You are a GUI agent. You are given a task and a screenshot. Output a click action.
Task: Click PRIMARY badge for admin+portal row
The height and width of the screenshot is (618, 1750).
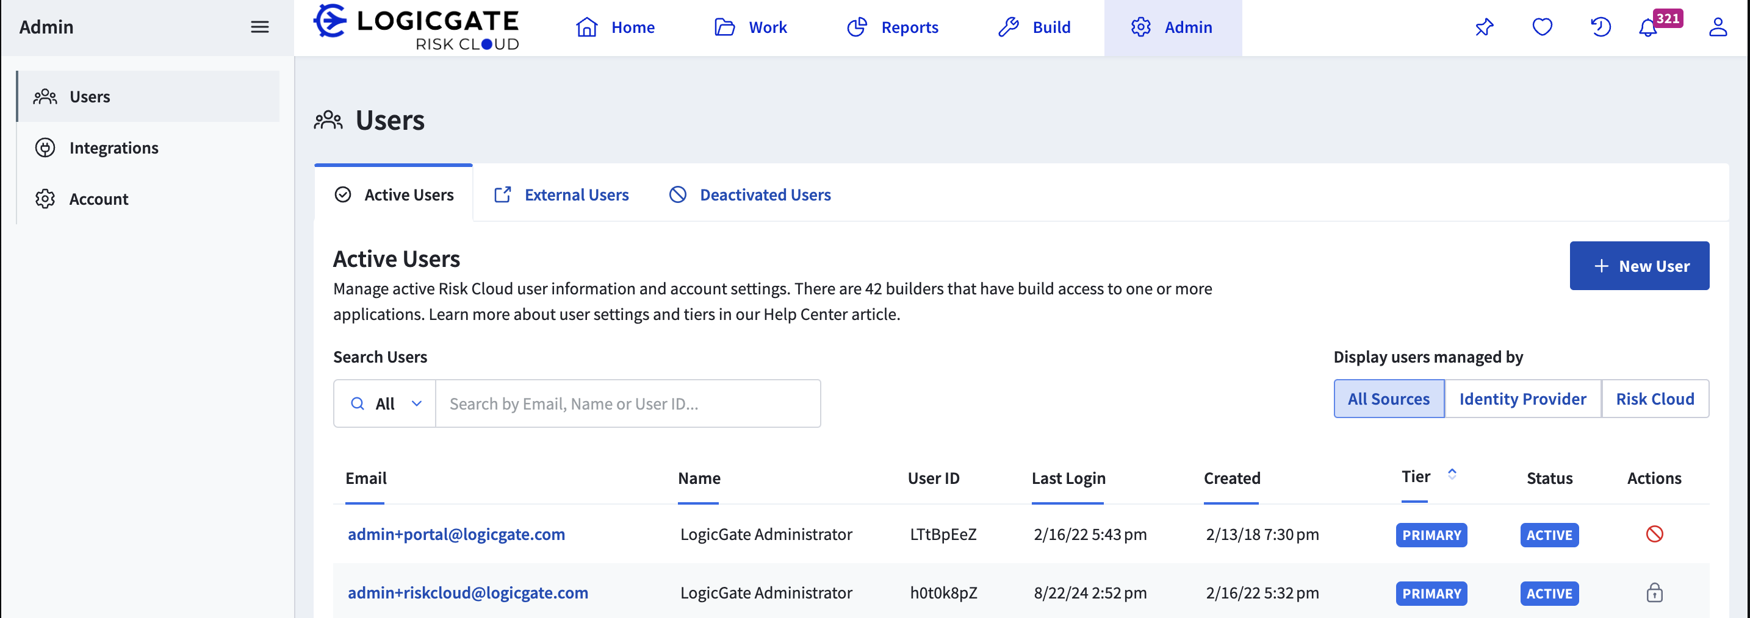tap(1431, 535)
